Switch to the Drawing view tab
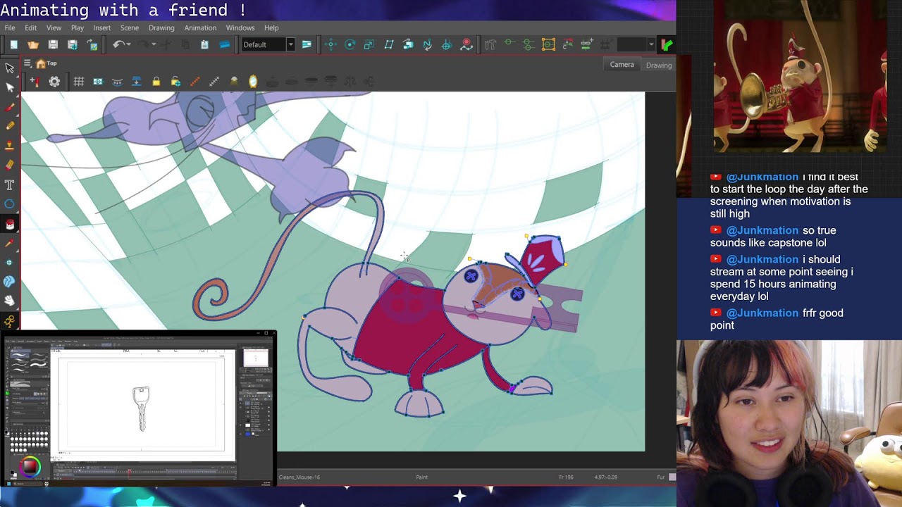The image size is (902, 507). [x=659, y=65]
